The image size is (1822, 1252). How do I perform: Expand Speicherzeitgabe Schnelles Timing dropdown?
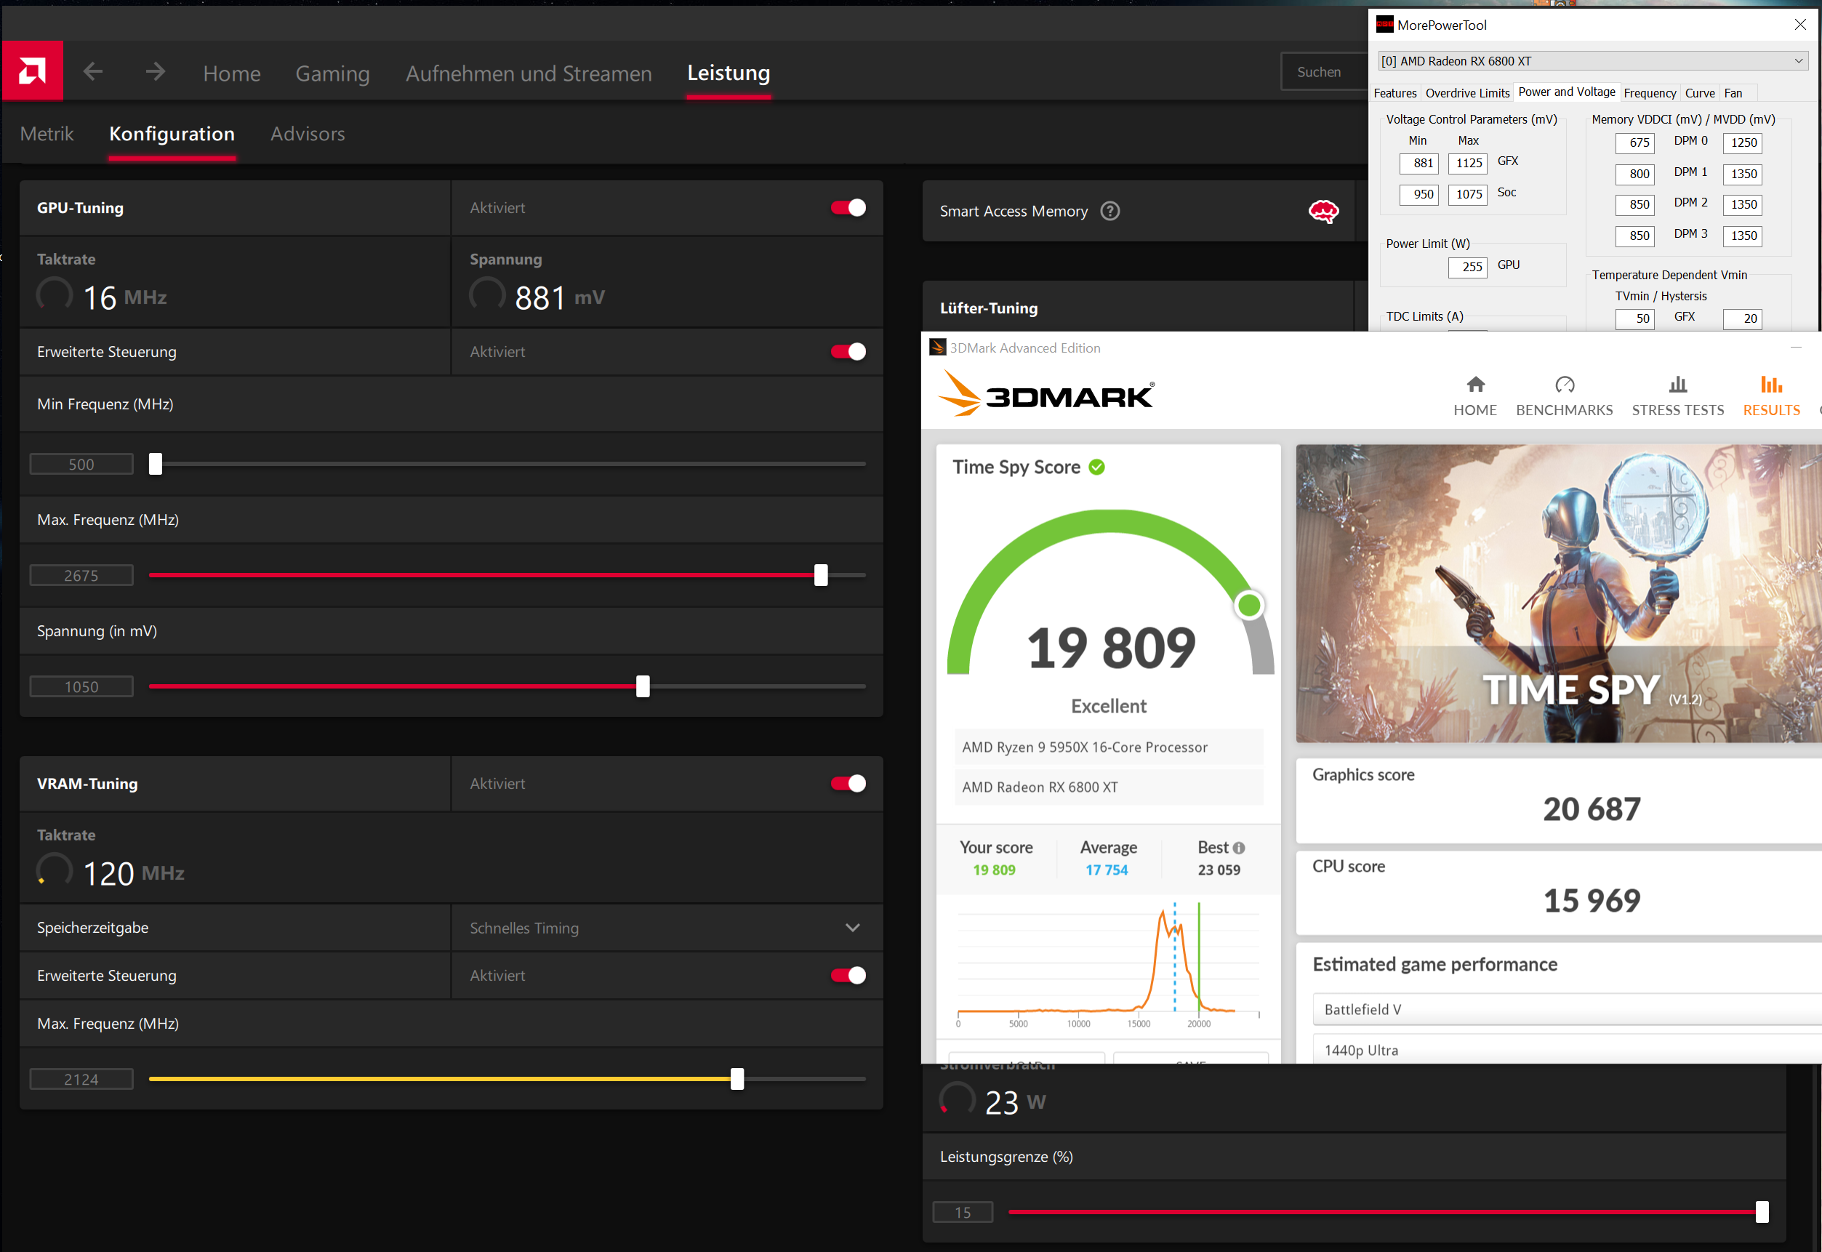(853, 928)
